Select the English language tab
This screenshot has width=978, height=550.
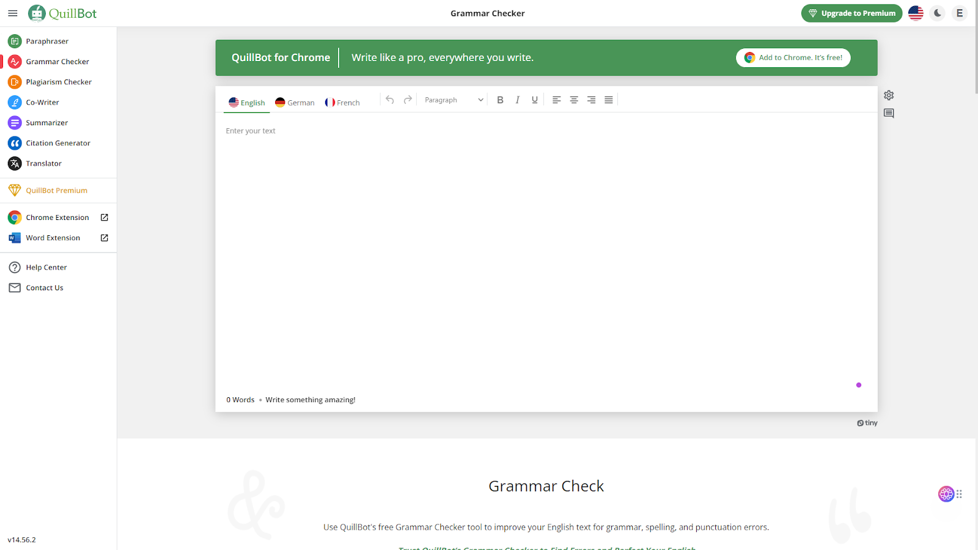[247, 103]
